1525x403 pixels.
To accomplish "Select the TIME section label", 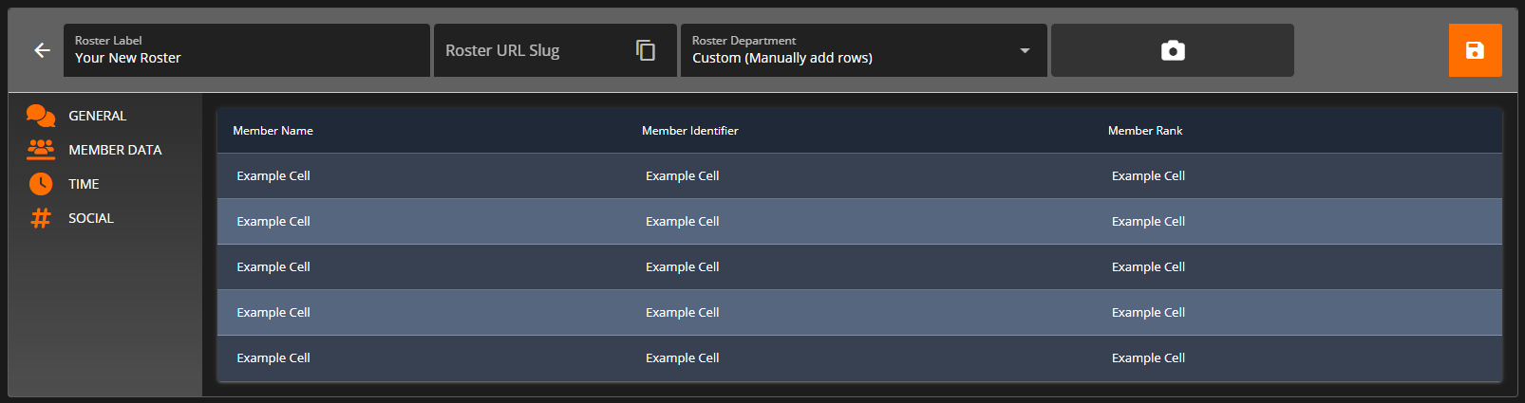I will pyautogui.click(x=84, y=184).
